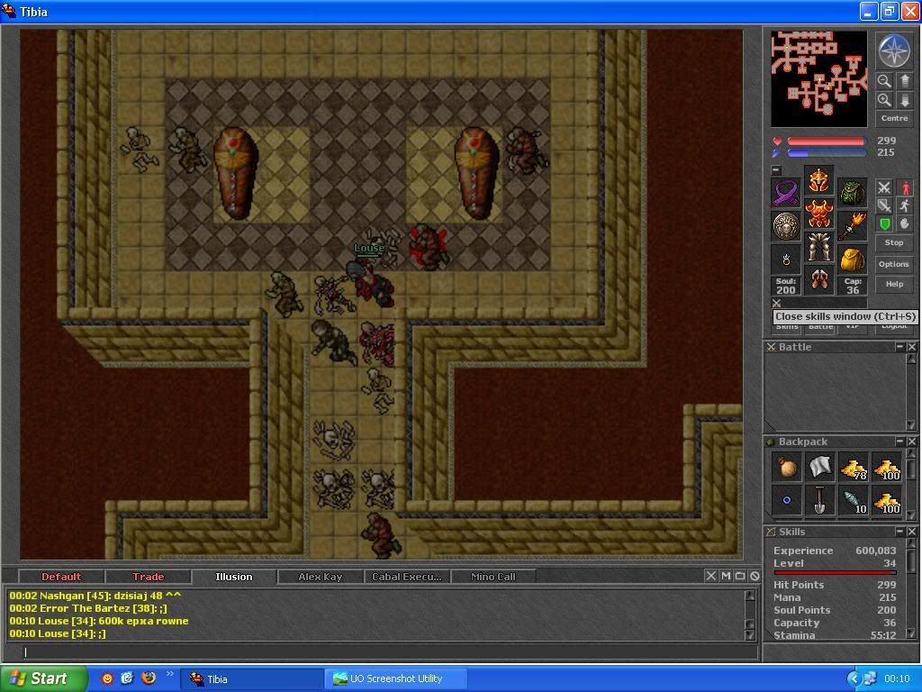
Task: Switch to the Default chat tab
Action: coord(61,577)
